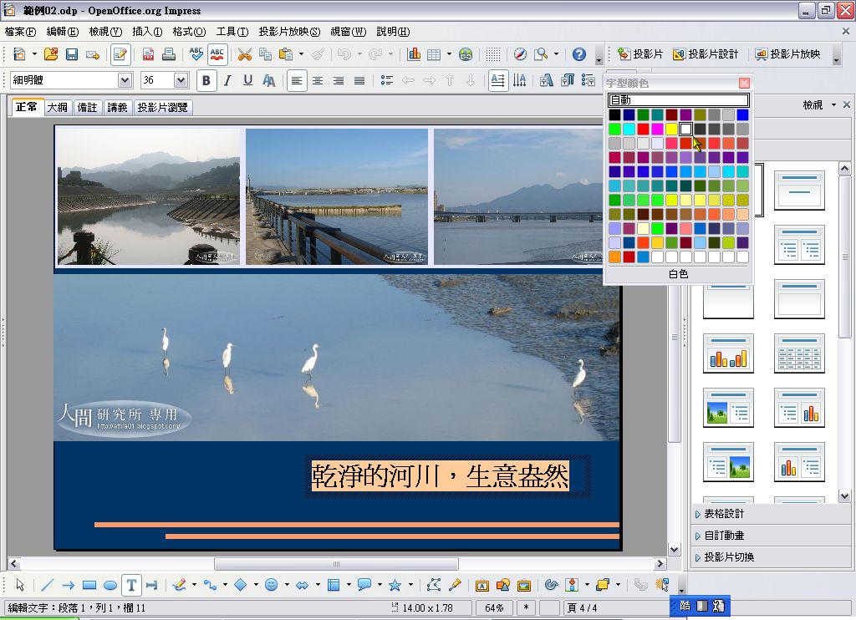This screenshot has width=856, height=620.
Task: Click the Line with arrow tool
Action: click(69, 585)
